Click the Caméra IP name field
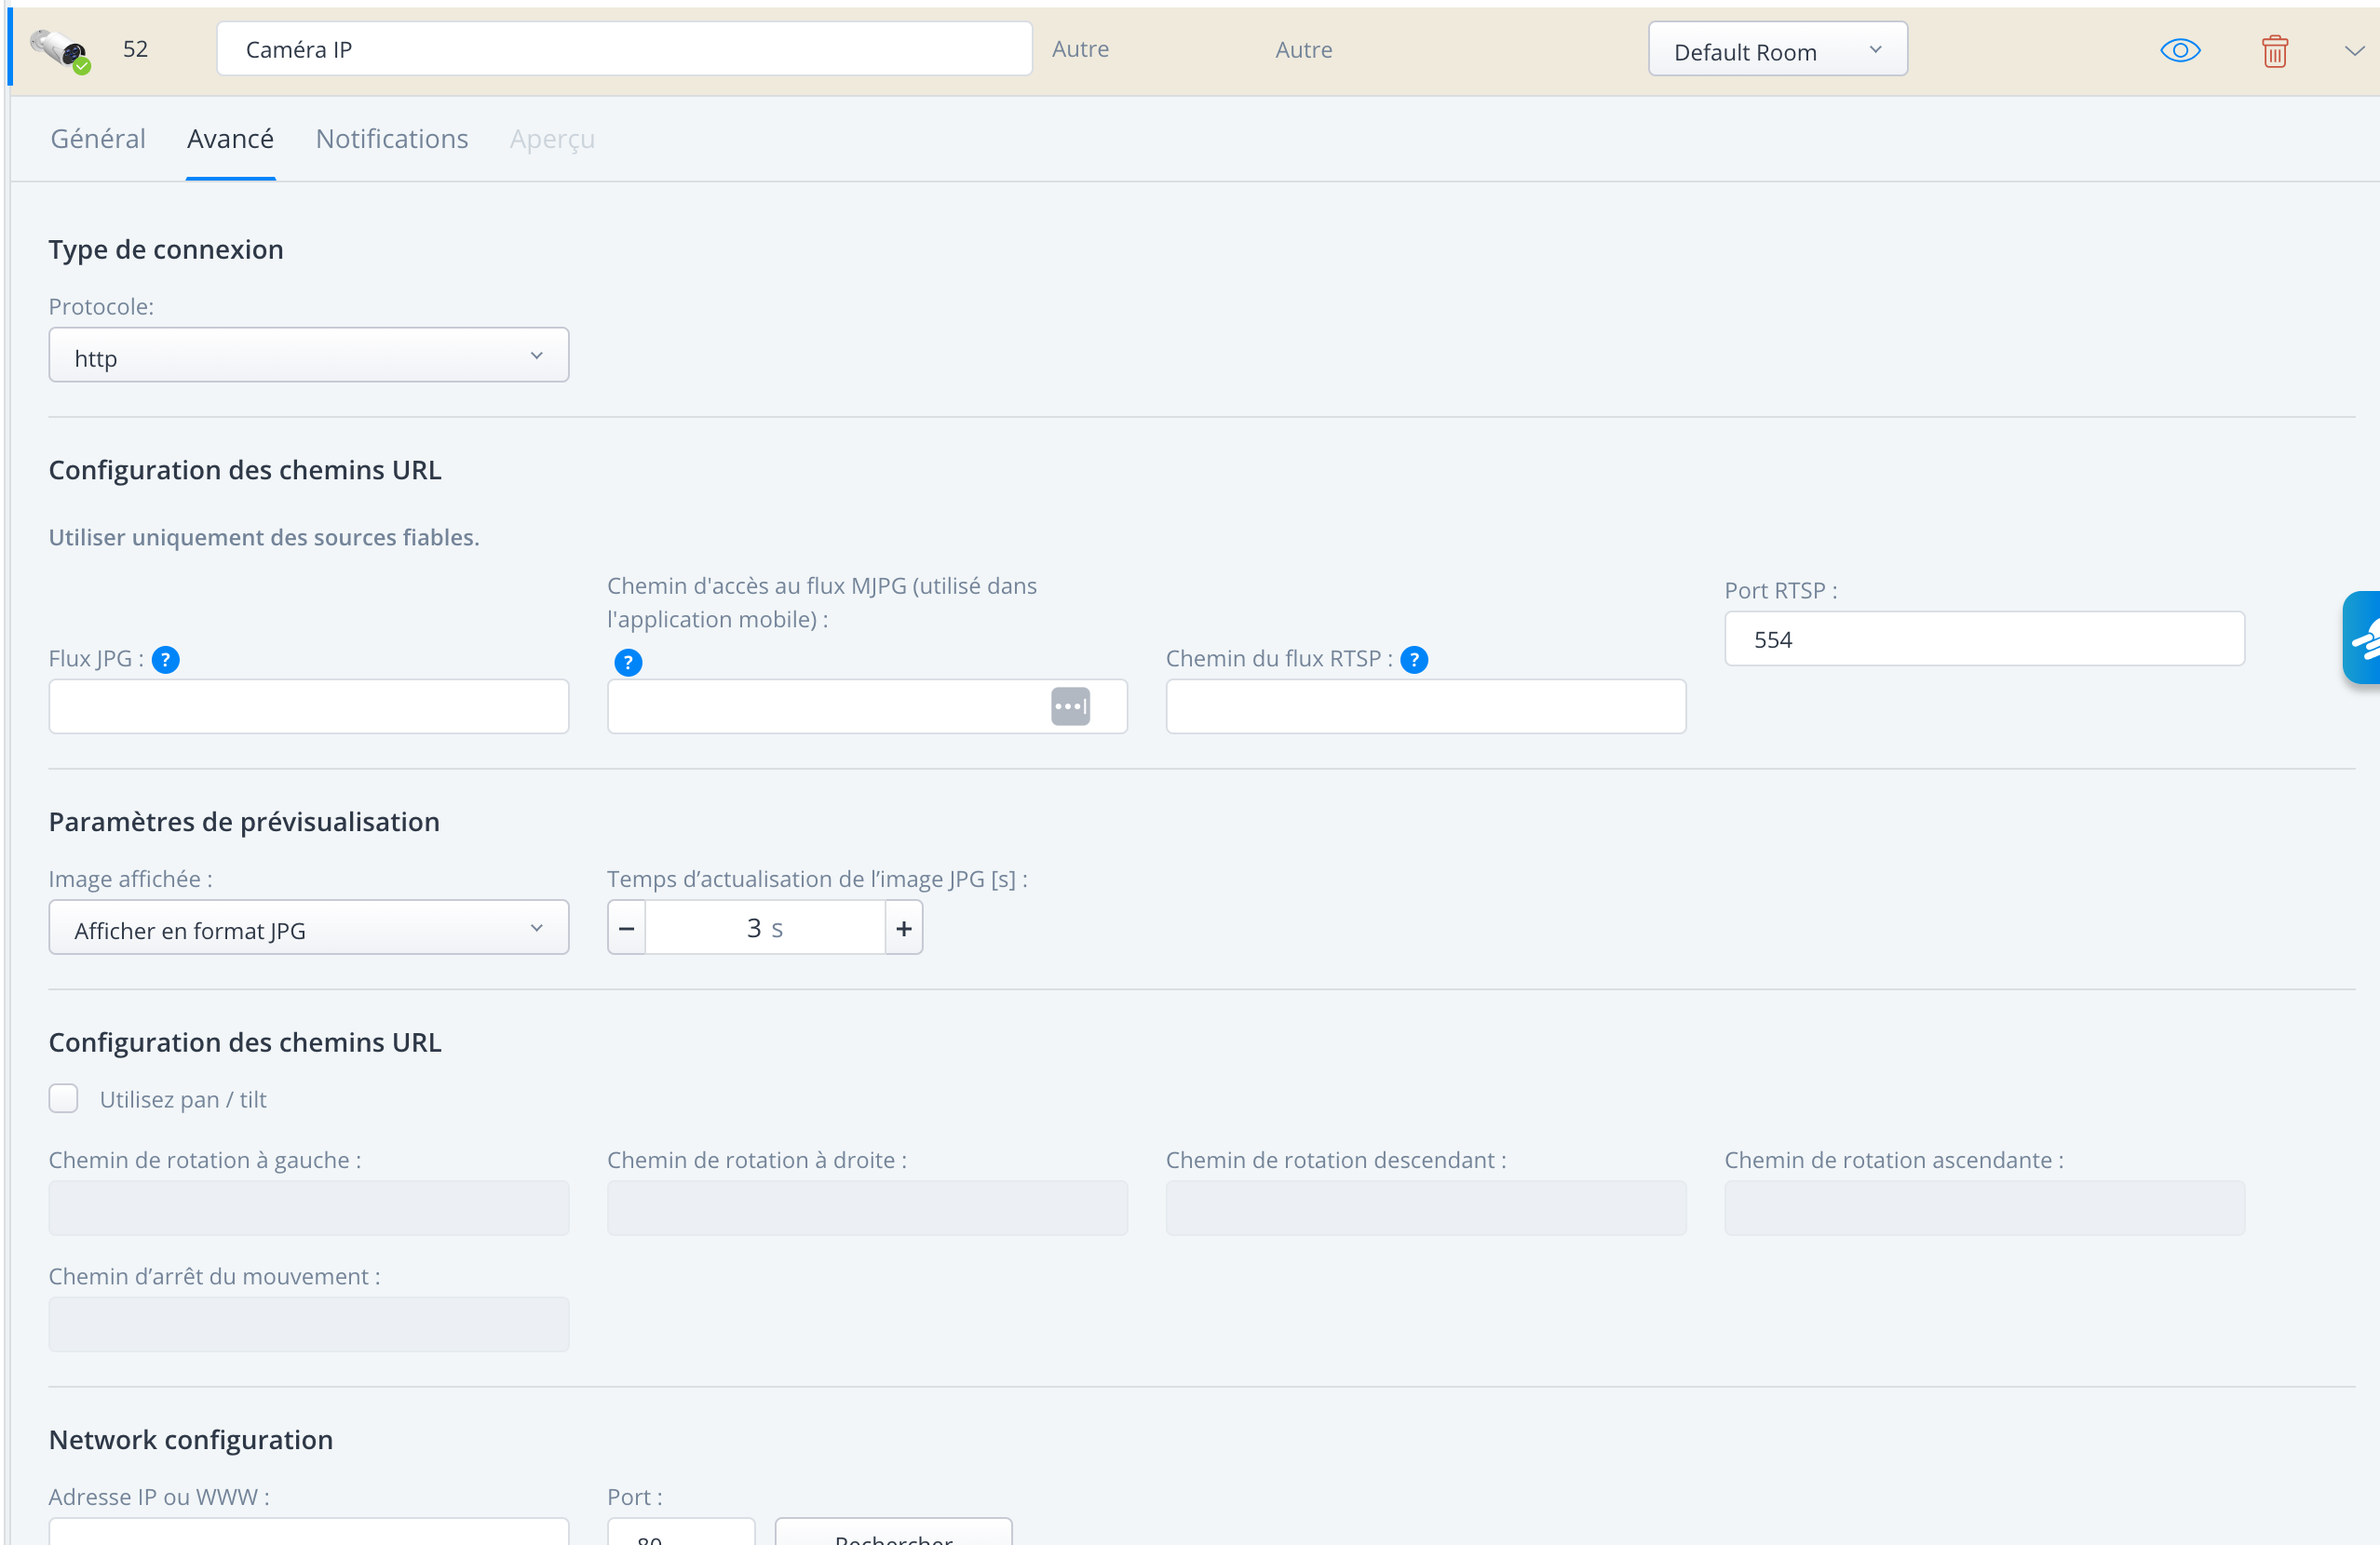This screenshot has height=1545, width=2380. (624, 49)
